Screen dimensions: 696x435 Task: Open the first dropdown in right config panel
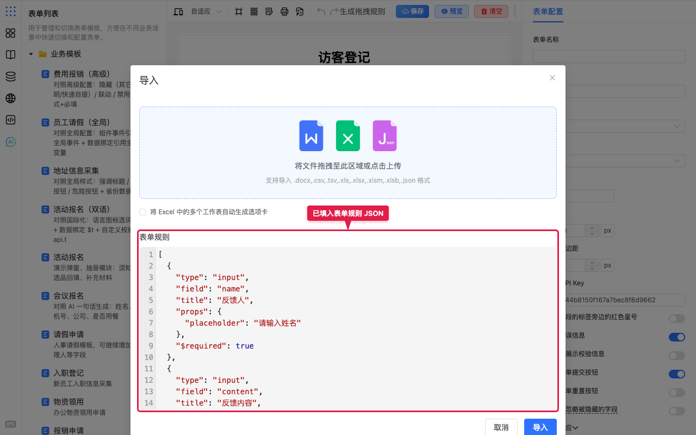[x=625, y=126]
